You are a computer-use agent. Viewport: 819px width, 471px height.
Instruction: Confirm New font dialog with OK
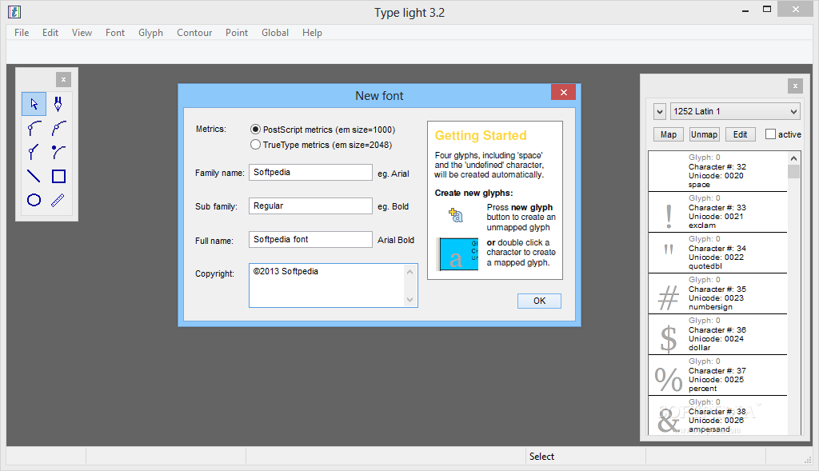click(x=539, y=301)
